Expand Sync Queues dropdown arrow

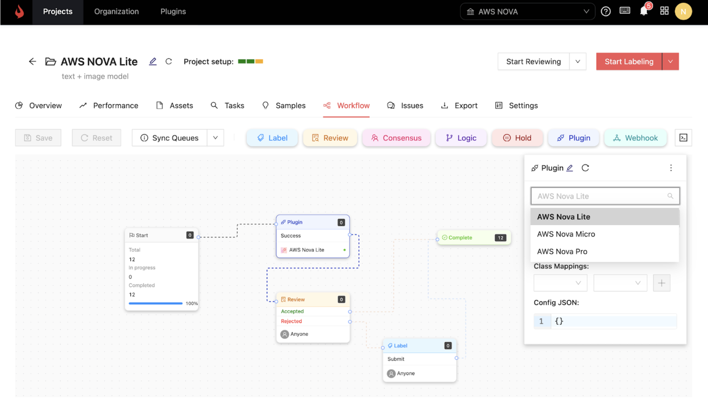[215, 138]
